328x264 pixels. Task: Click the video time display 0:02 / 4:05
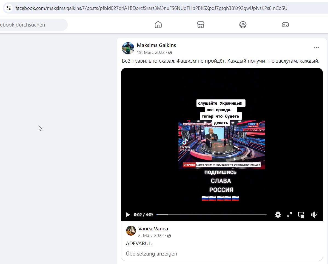point(144,215)
